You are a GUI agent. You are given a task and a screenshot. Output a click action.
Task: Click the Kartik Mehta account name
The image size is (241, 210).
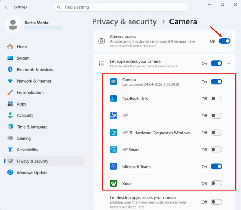(37, 23)
